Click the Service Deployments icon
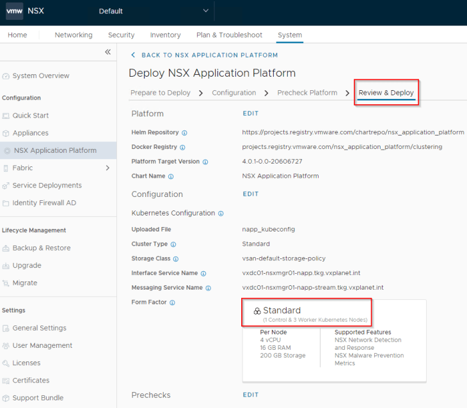 point(6,186)
